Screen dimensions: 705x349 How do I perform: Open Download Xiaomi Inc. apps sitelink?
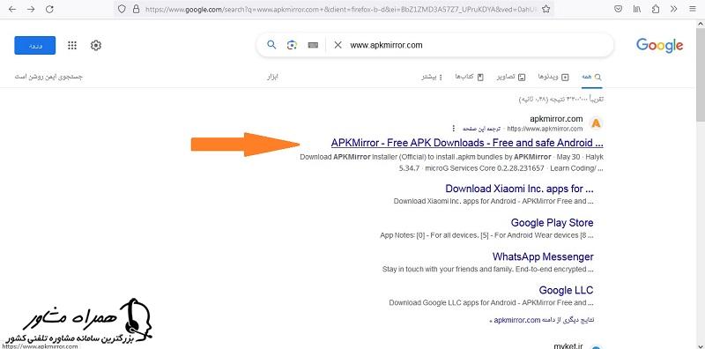(x=519, y=189)
